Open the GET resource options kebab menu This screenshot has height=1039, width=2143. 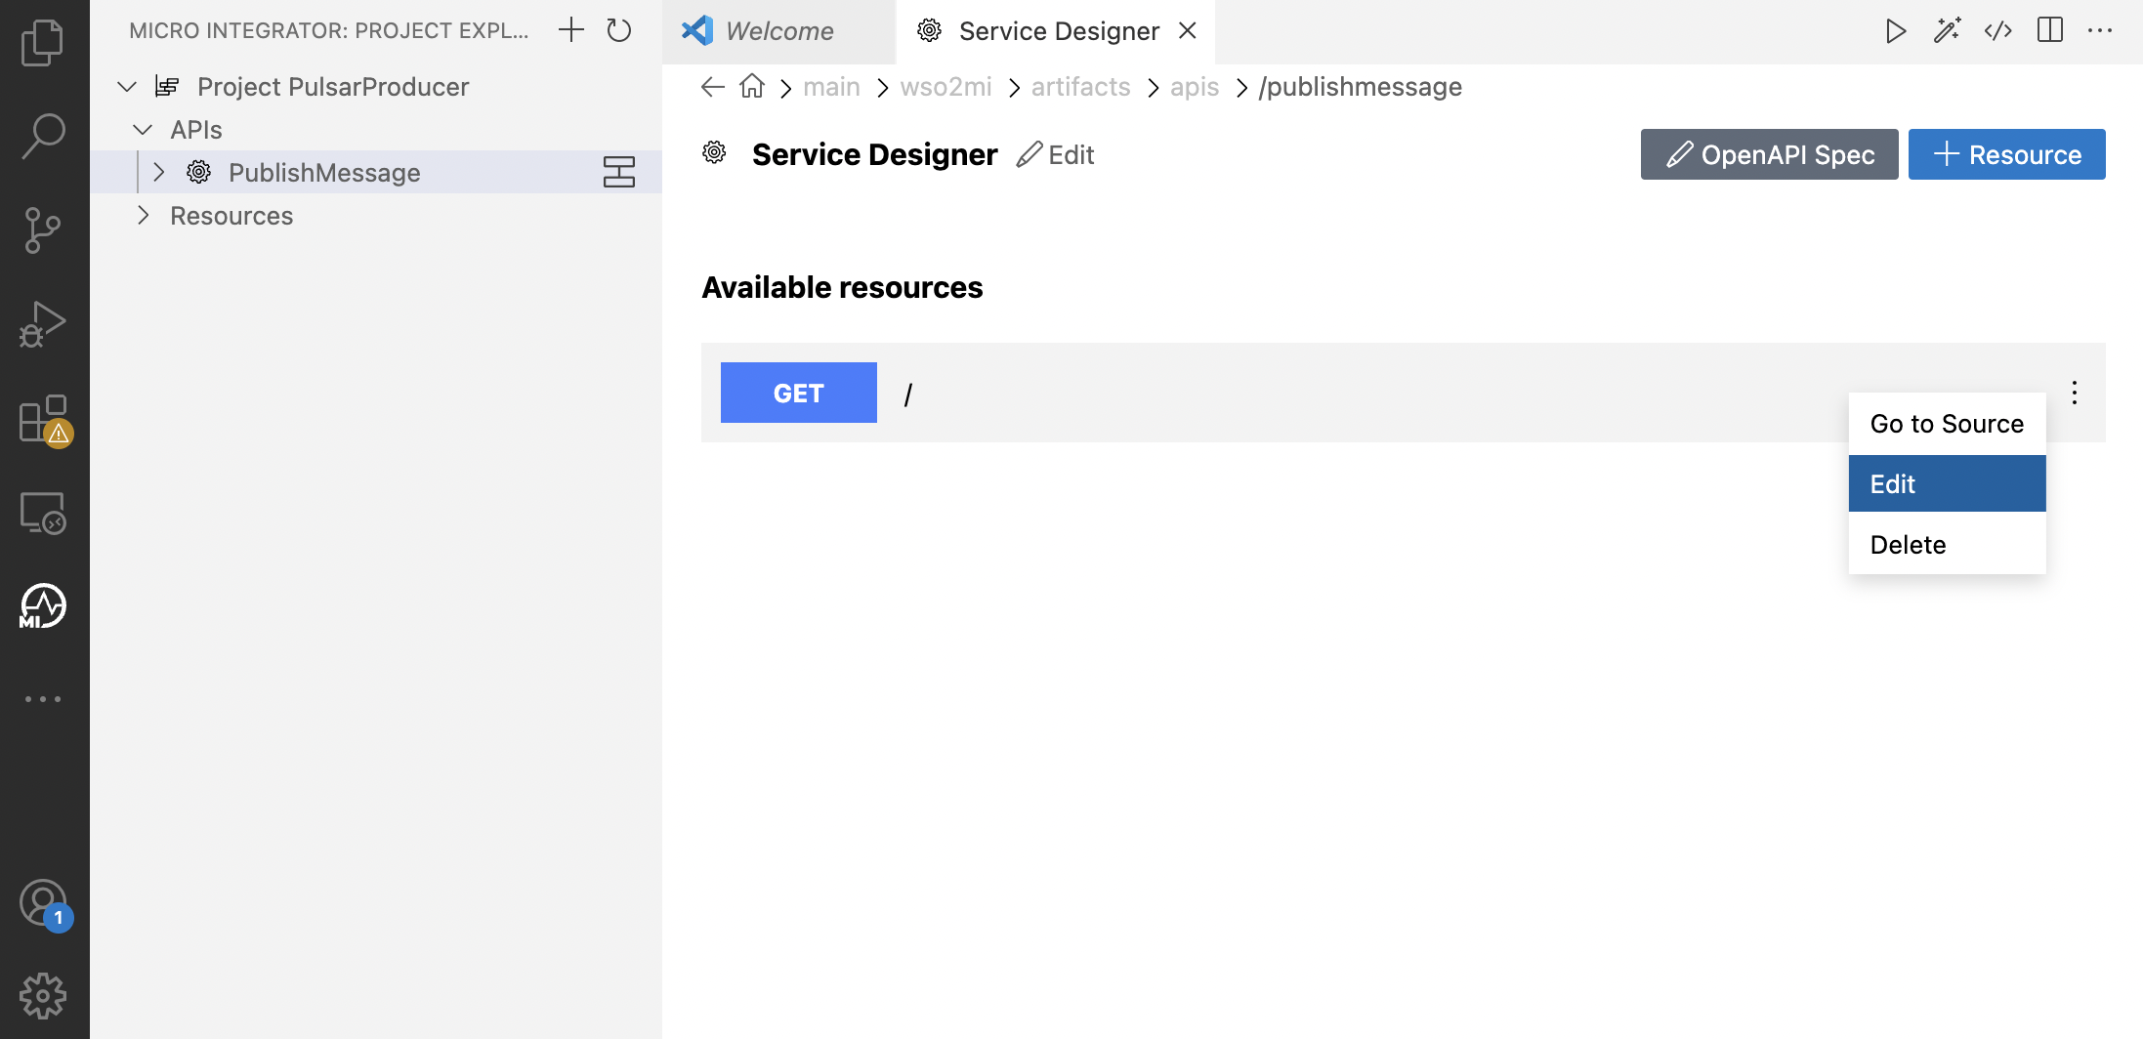[2075, 393]
